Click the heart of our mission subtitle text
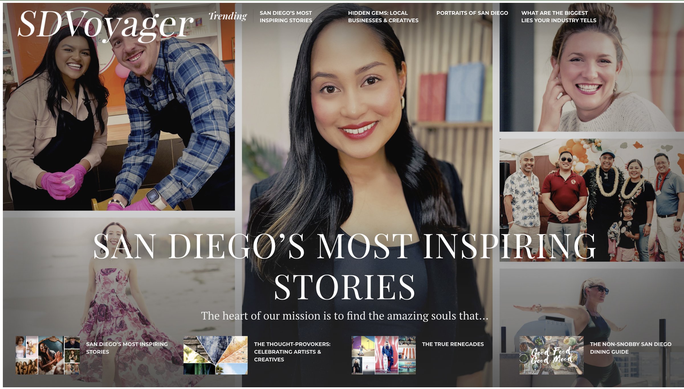 [x=344, y=316]
